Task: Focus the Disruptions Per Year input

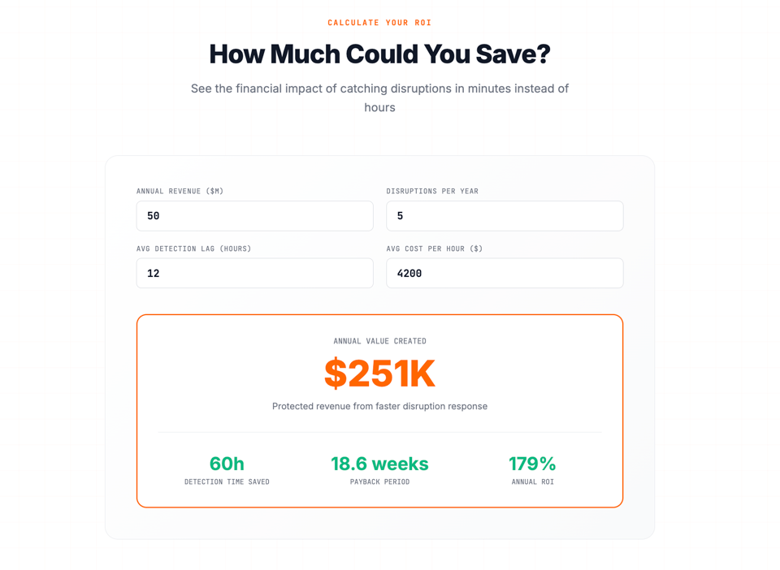Action: click(x=505, y=216)
